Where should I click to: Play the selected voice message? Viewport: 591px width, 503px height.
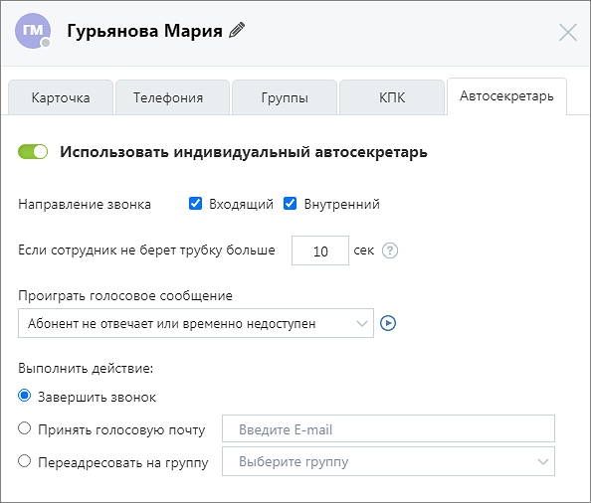[x=388, y=323]
